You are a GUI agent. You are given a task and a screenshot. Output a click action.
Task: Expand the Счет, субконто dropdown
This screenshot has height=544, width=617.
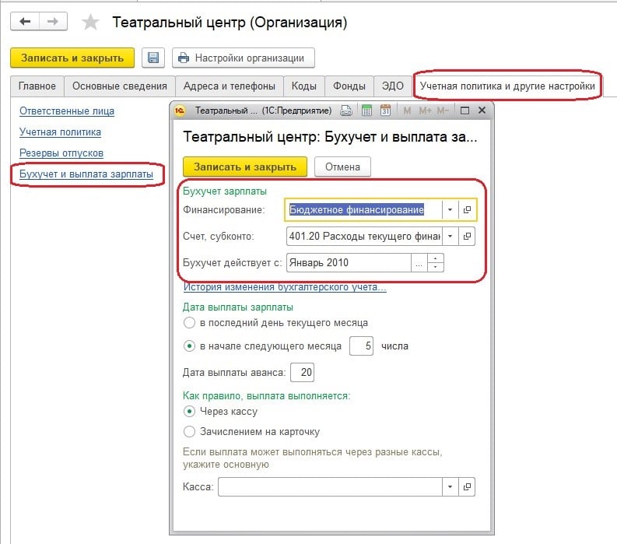pos(450,236)
